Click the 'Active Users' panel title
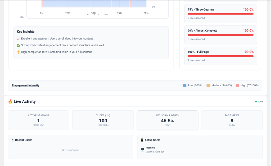This screenshot has width=271, height=166. pos(152,140)
